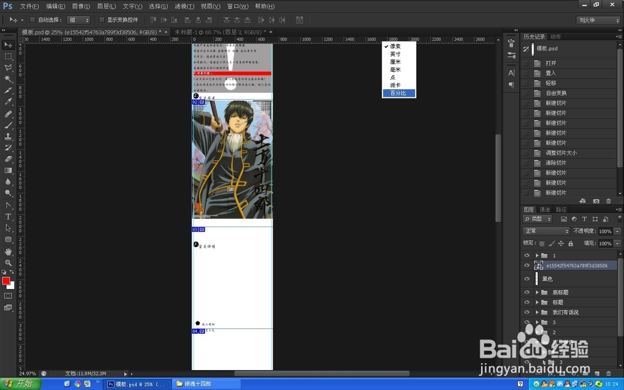Screen dimensions: 624x390
Task: Select the Eyedropper tool
Action: [8, 102]
